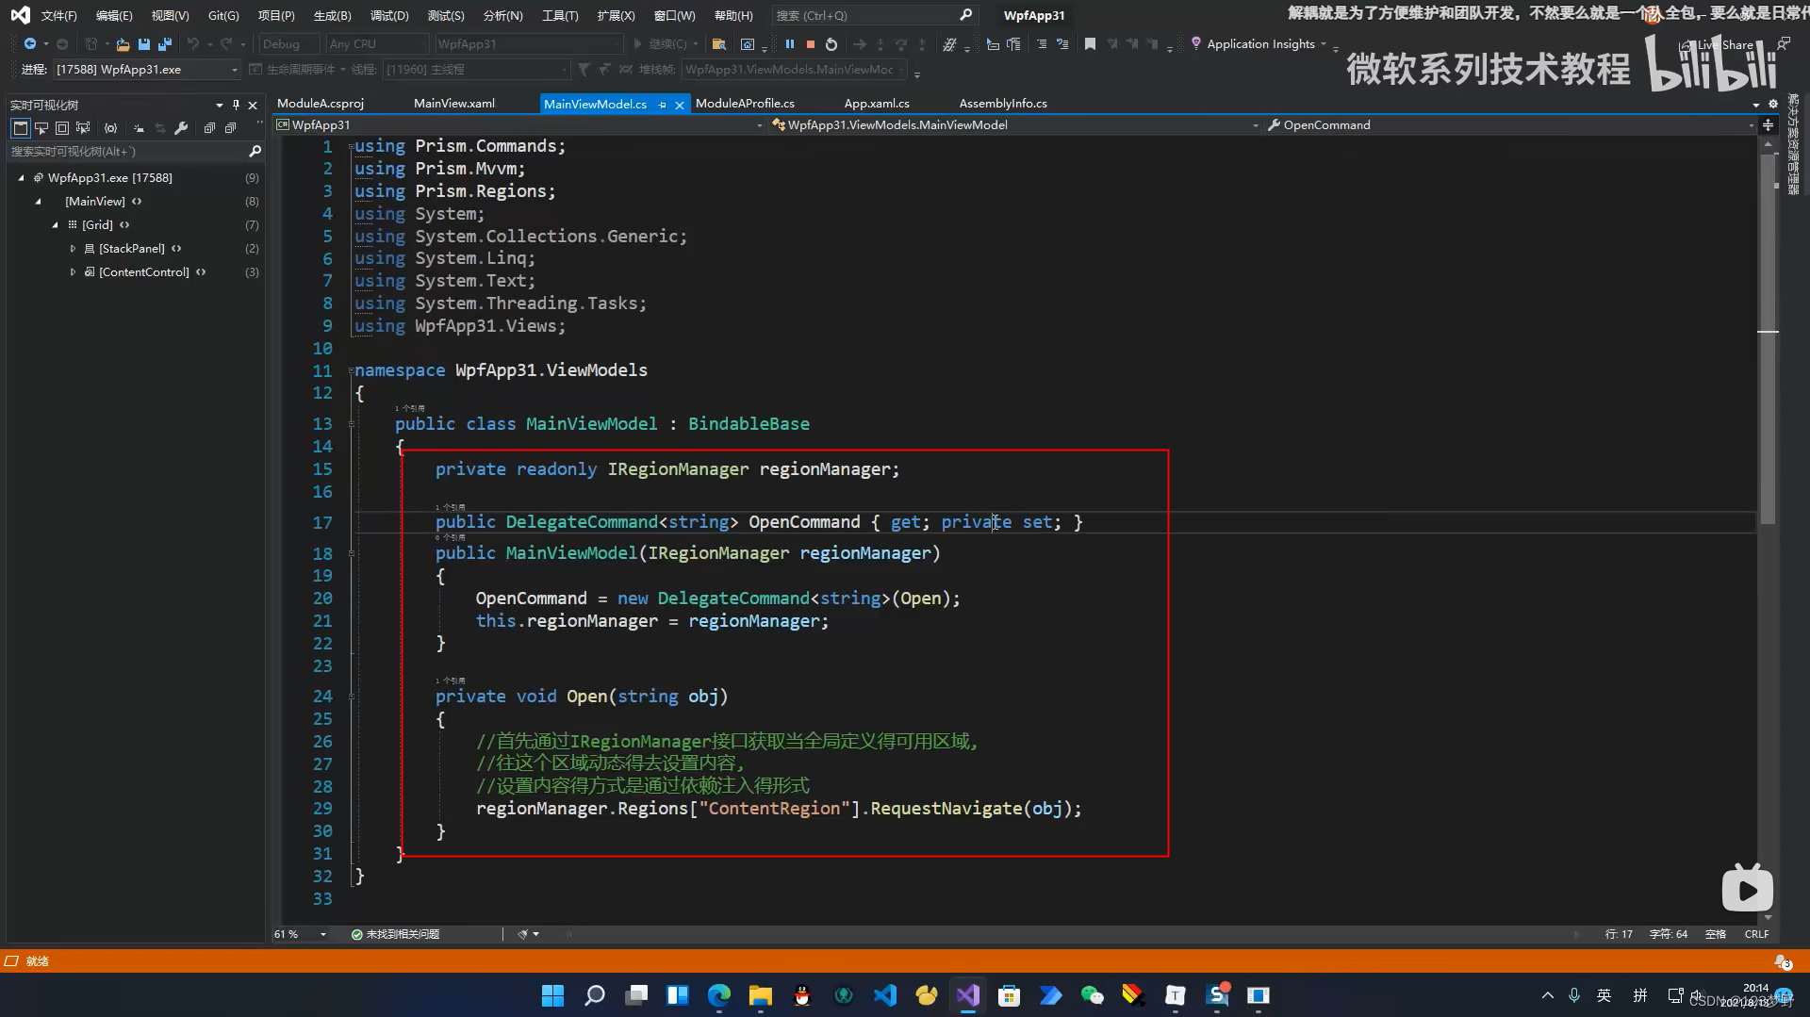Pause debugging with the Break All icon
Screen dimensions: 1810x1017
click(x=790, y=44)
